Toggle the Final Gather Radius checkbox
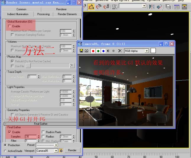Viewport: 191px width, 158px height. [43, 136]
